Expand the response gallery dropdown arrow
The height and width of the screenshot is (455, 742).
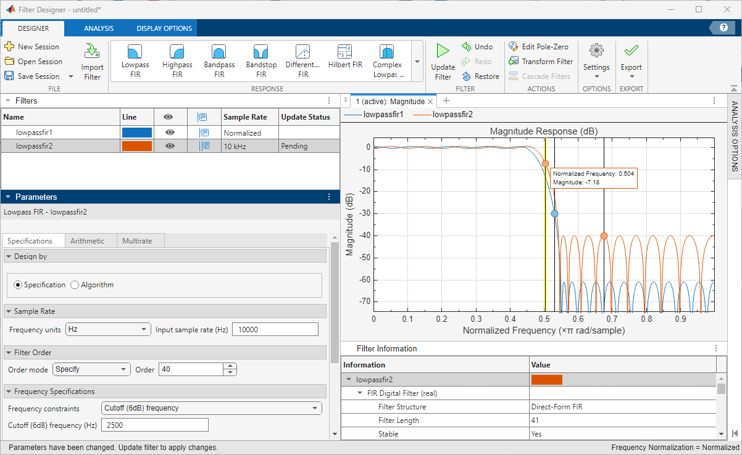[x=417, y=62]
